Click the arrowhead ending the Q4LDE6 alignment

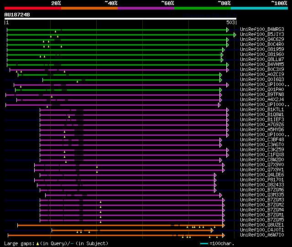click(x=215, y=175)
